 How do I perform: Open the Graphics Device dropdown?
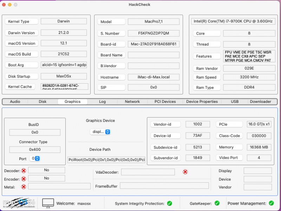coord(100,132)
